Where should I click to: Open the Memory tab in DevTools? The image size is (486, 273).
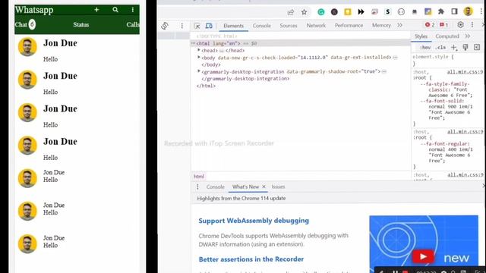click(381, 25)
